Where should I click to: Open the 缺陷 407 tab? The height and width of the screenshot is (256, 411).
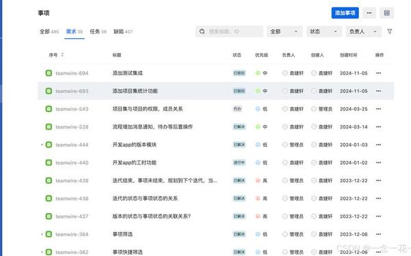coord(123,31)
